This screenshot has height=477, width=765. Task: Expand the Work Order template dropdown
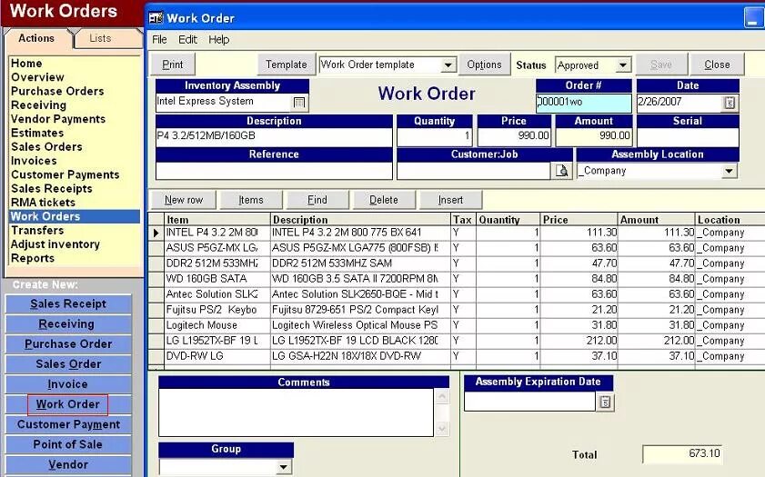(x=448, y=65)
